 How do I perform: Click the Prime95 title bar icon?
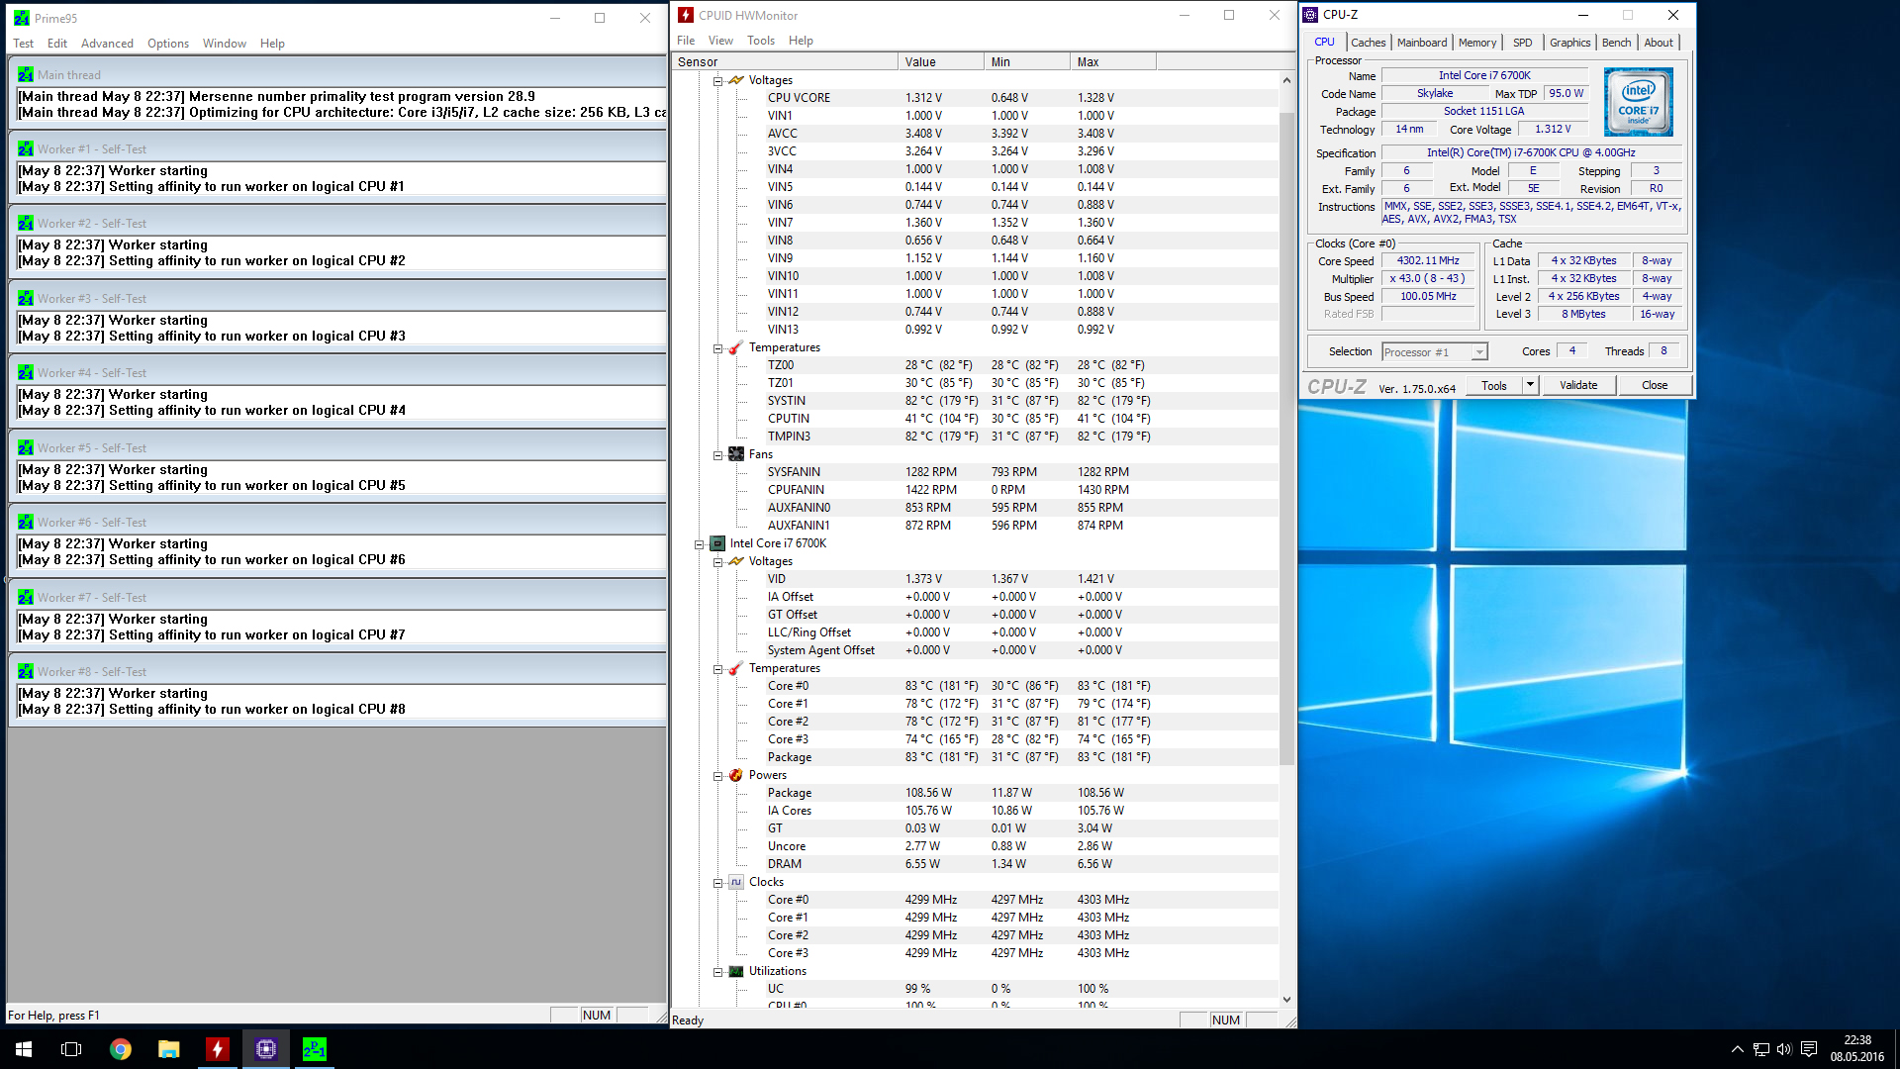point(22,18)
